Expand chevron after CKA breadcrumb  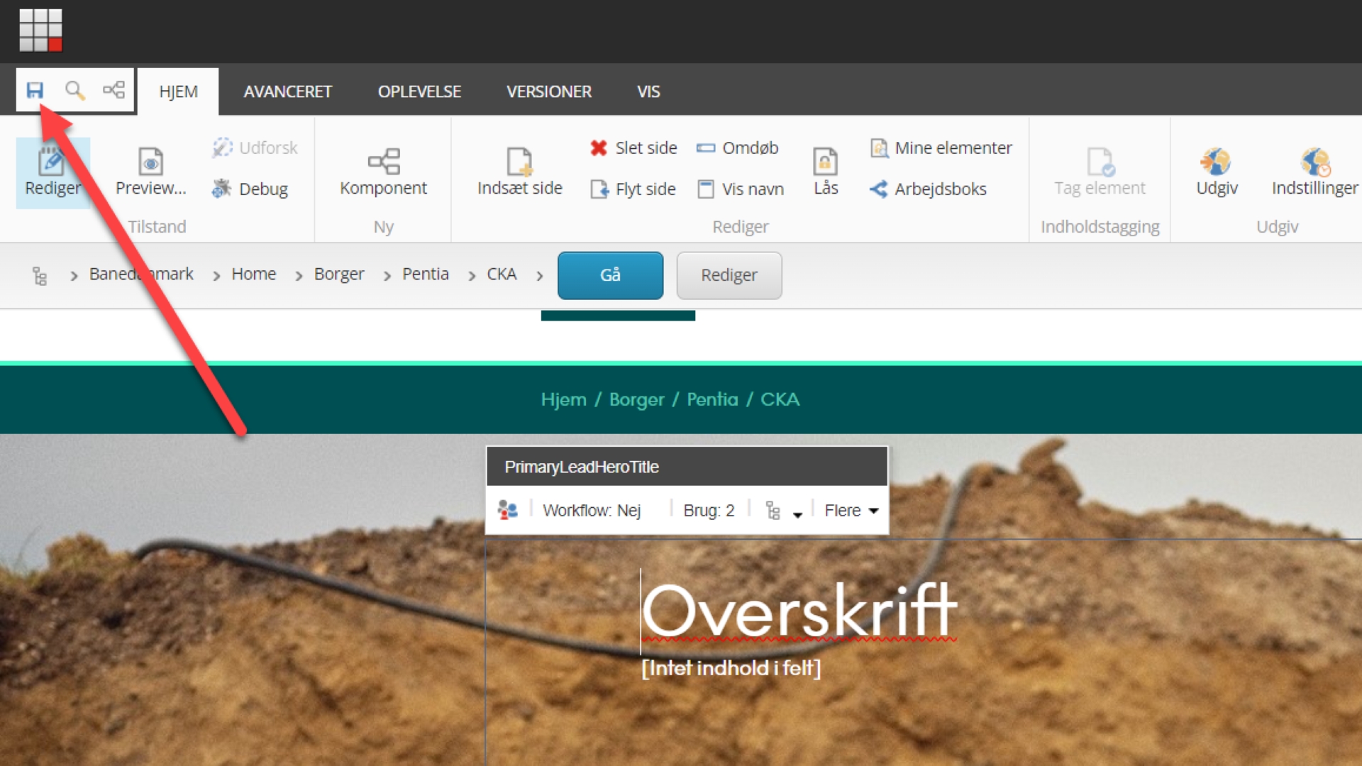point(540,275)
